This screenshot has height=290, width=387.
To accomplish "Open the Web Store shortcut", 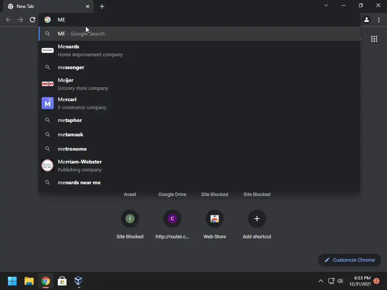I will tap(215, 224).
